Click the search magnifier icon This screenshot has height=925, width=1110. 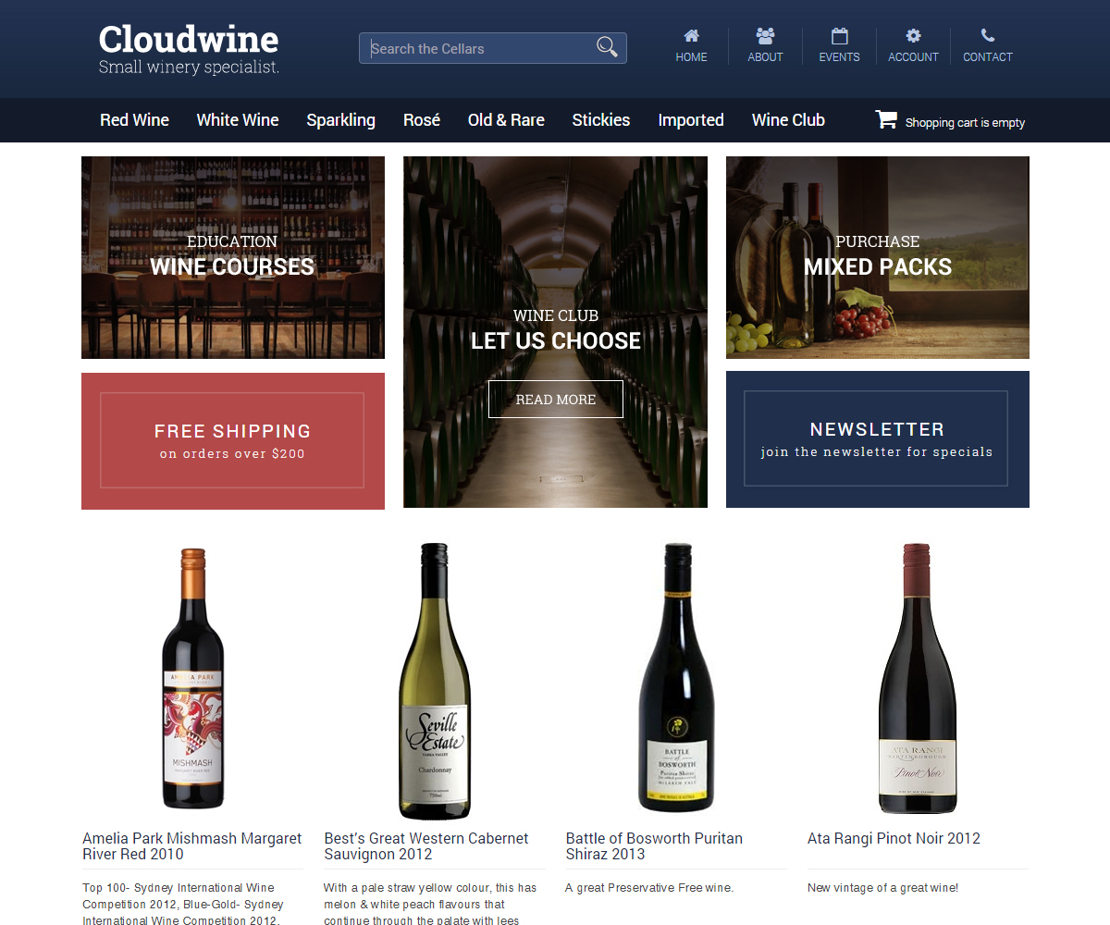click(607, 47)
